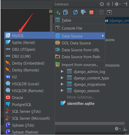Image resolution: width=129 pixels, height=135 pixels.
Task: Click the green plus New button
Action: (58, 13)
